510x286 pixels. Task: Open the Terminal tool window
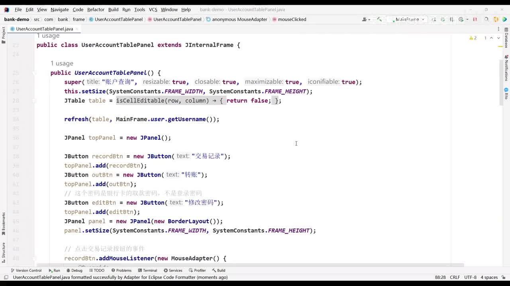(147, 271)
